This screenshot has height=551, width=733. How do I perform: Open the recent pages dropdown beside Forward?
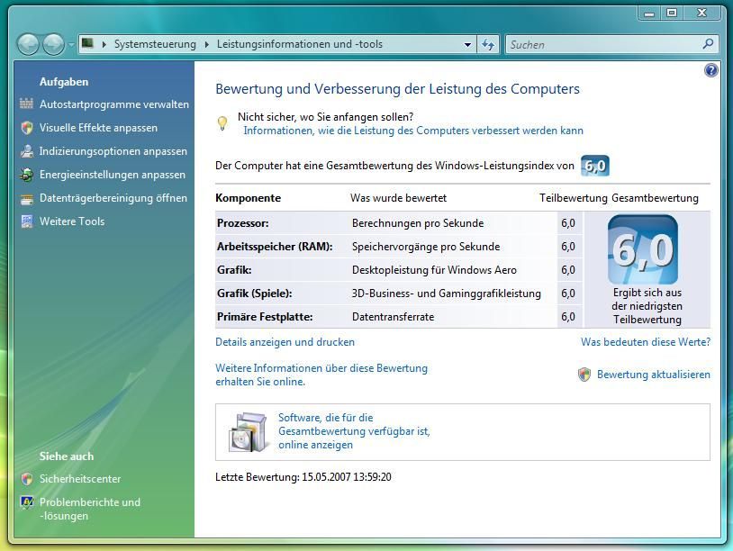(x=71, y=45)
